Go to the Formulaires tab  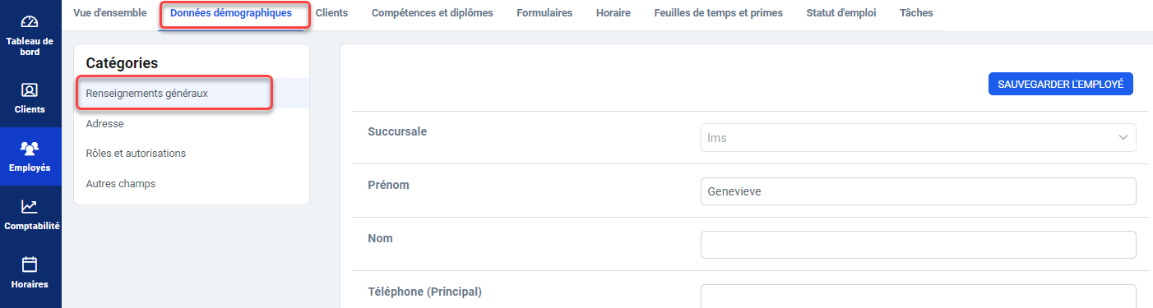pyautogui.click(x=544, y=13)
